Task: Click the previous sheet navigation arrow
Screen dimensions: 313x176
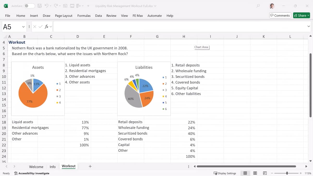Action: tap(7, 166)
